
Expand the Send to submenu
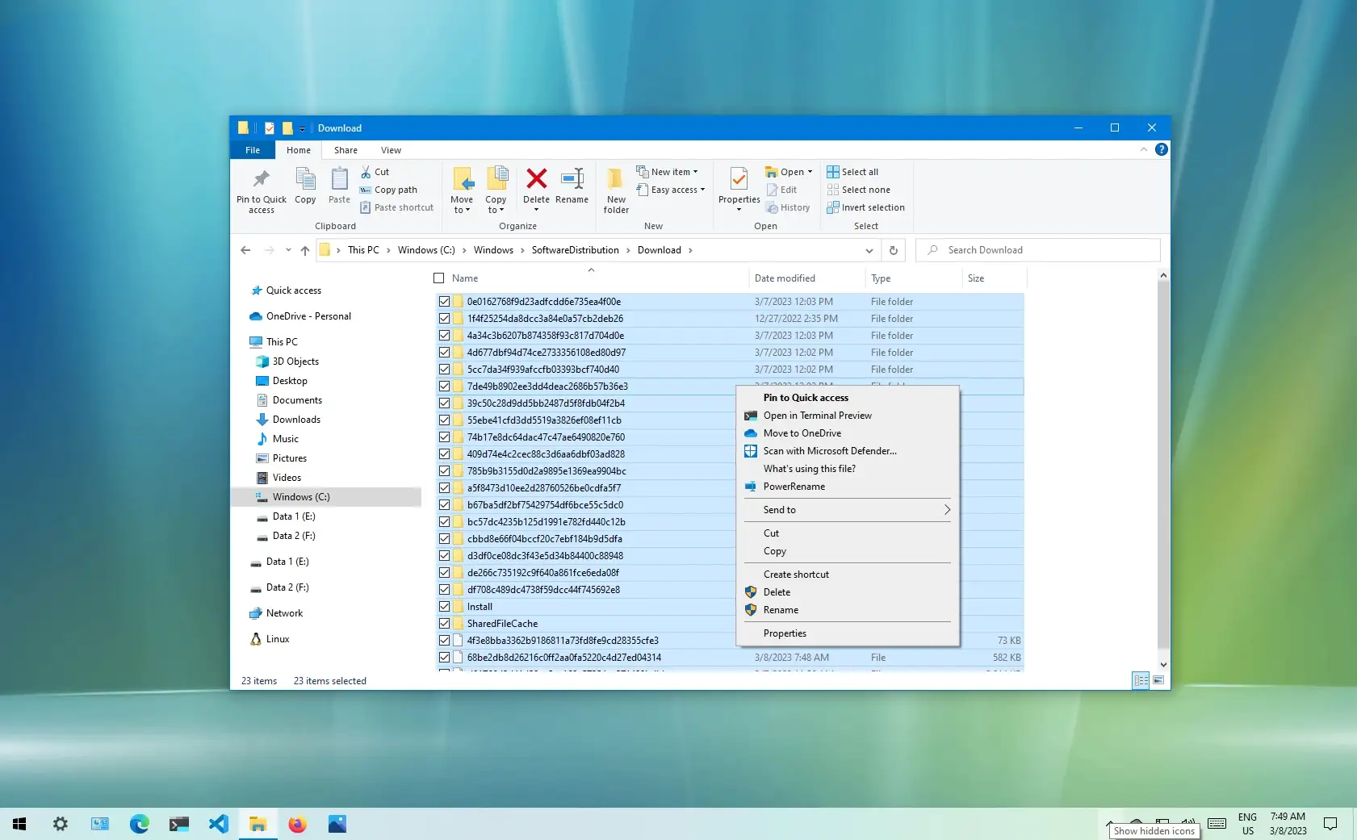848,509
